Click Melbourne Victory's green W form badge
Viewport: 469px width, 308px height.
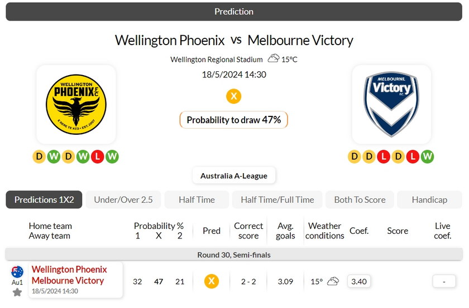click(427, 157)
